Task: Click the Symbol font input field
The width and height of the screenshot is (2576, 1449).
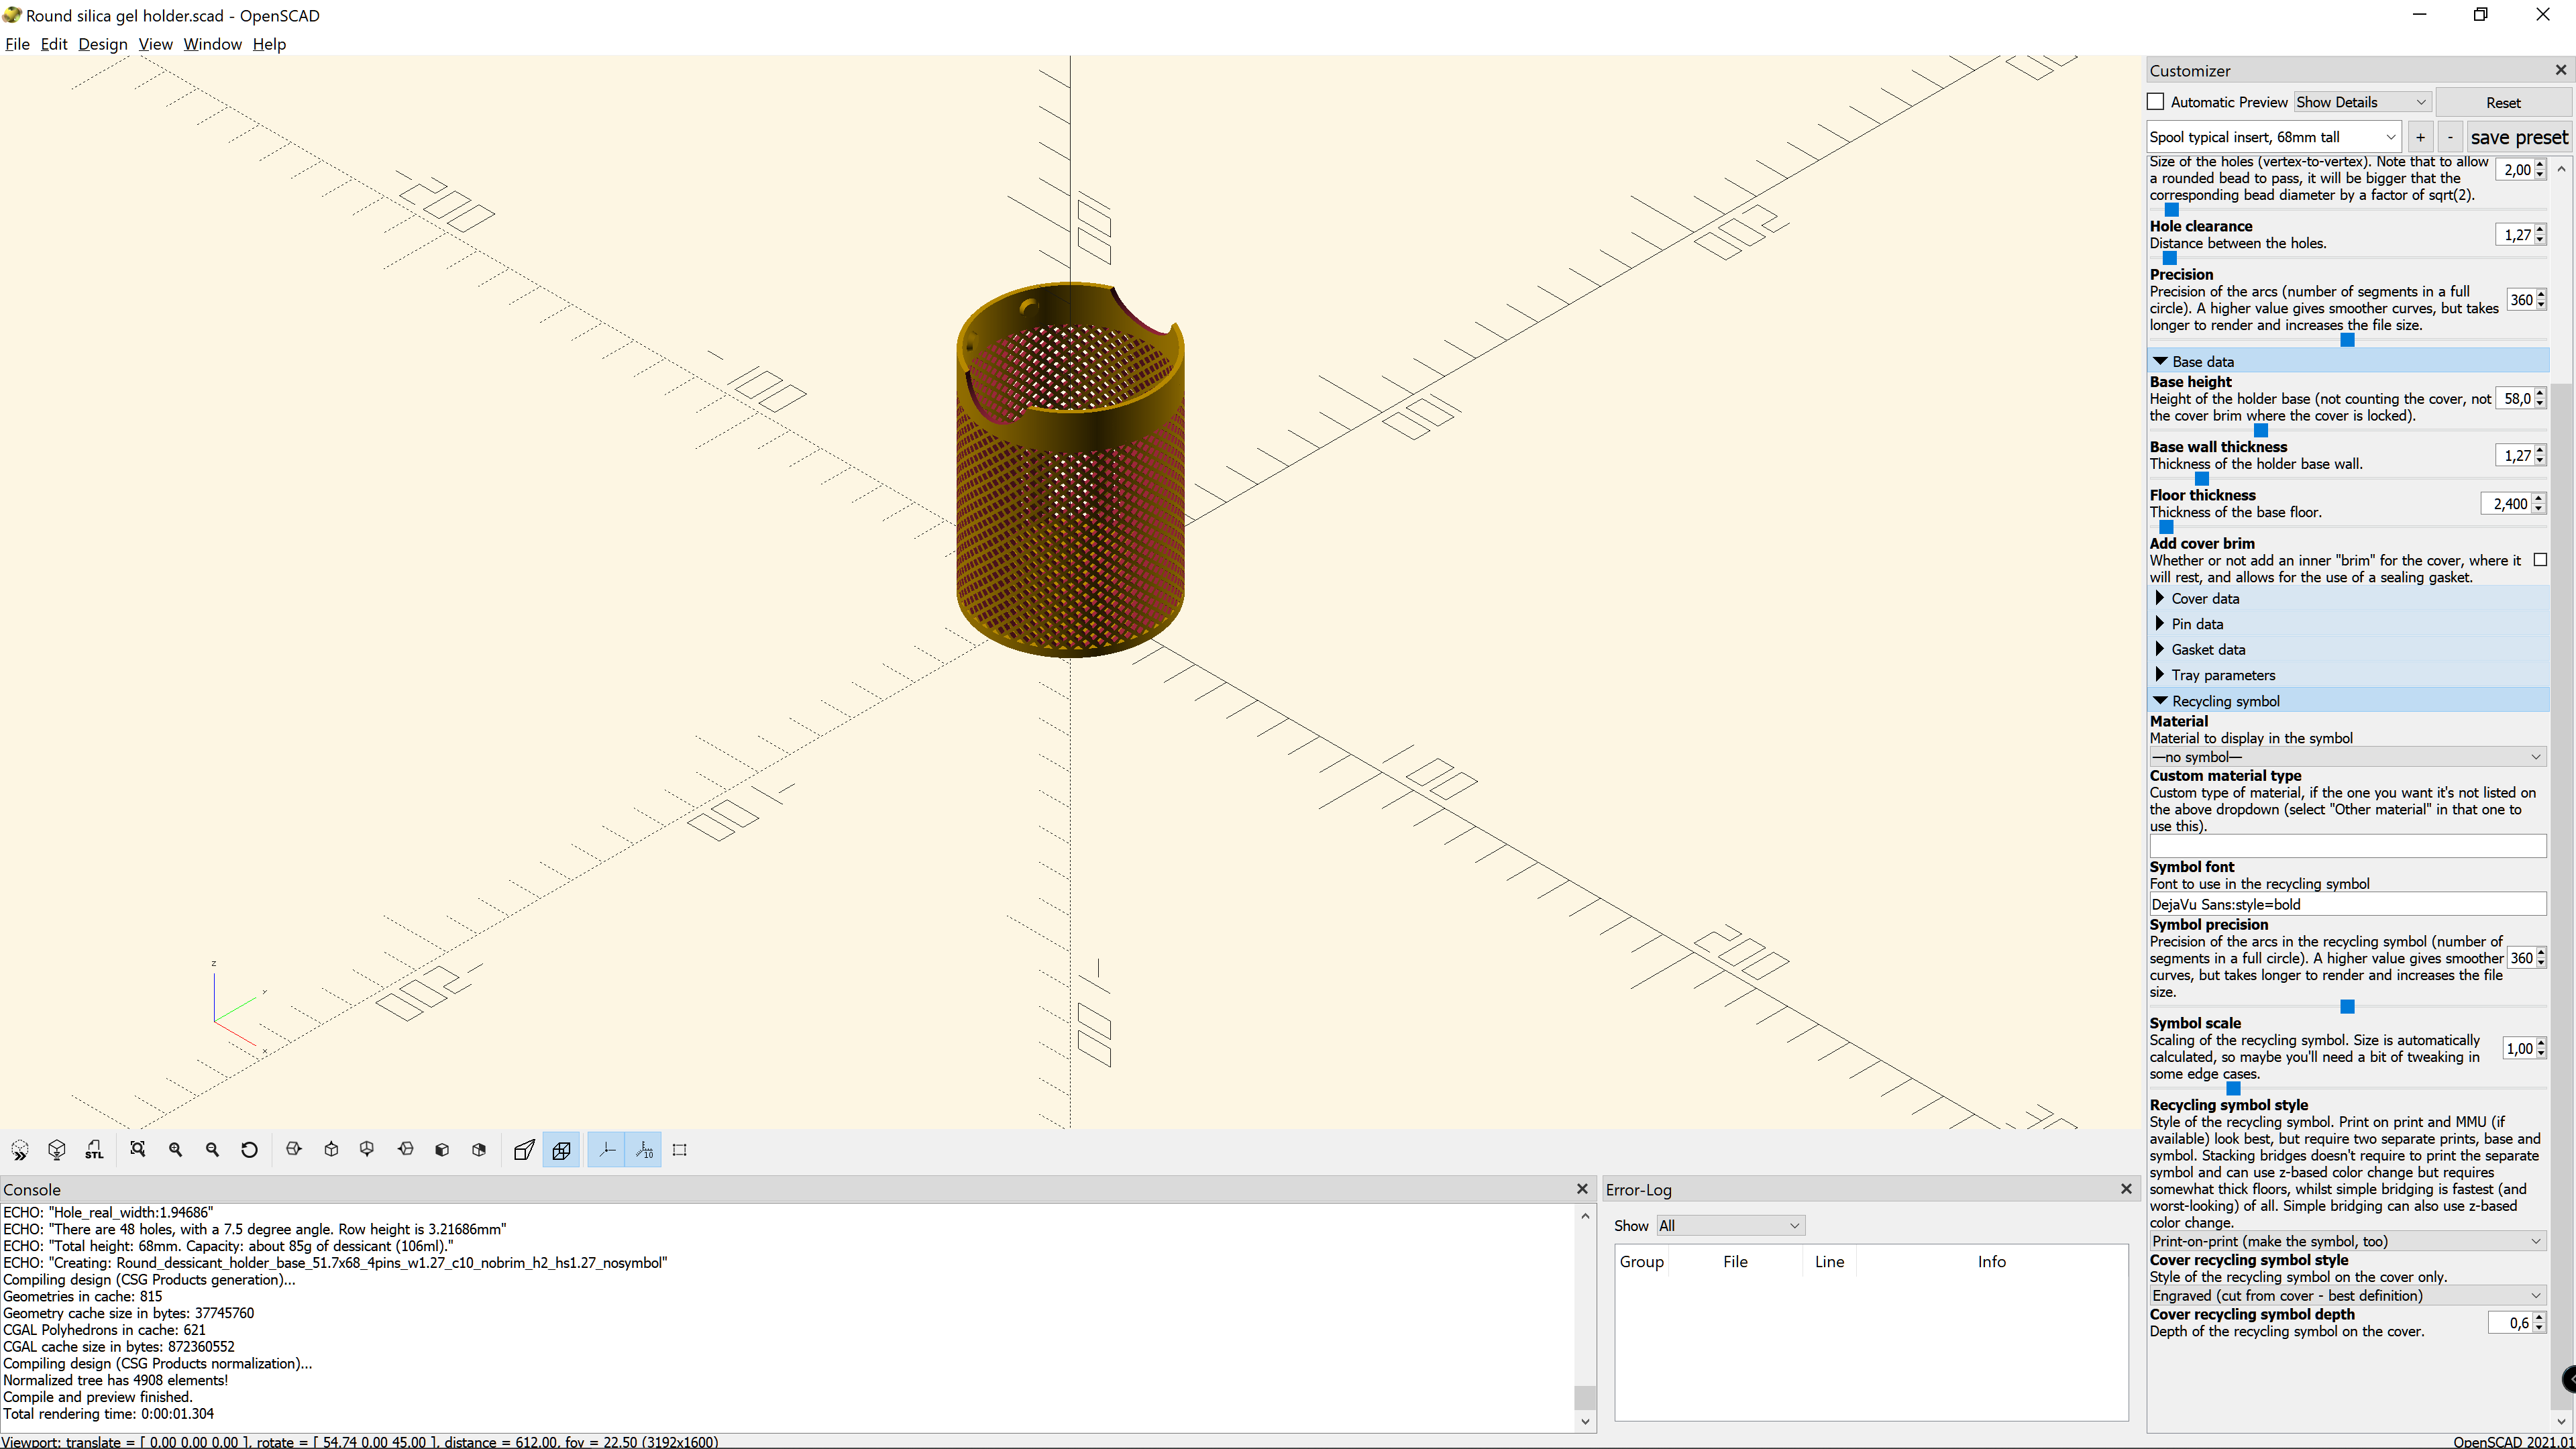Action: [2347, 904]
